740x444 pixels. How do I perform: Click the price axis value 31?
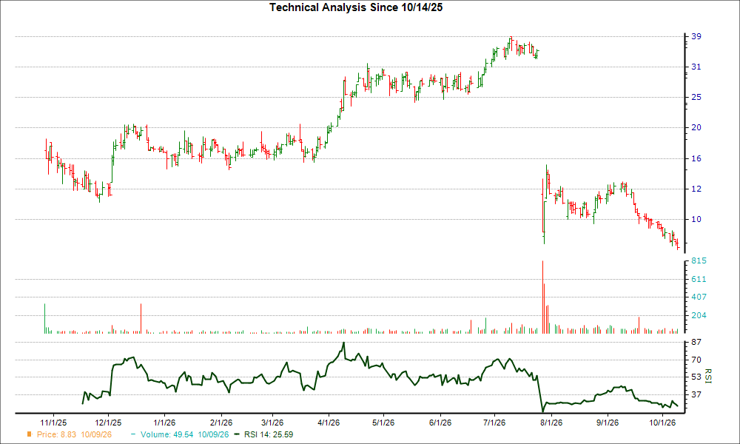[x=696, y=67]
